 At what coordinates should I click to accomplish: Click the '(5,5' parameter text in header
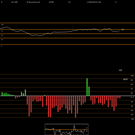pyautogui.click(x=69, y=2)
